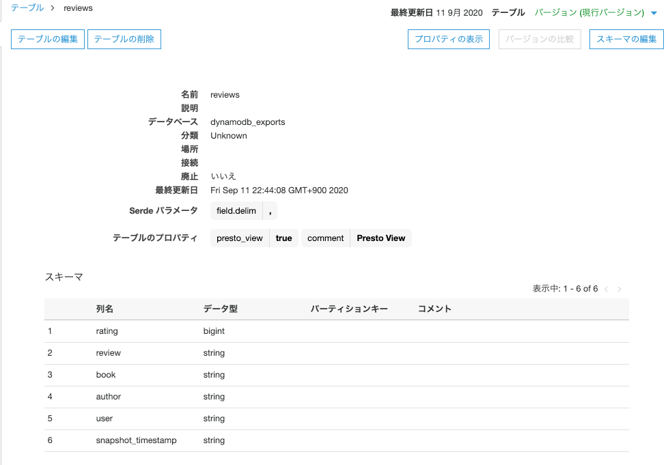Click the テーブル breadcrumb link
The width and height of the screenshot is (668, 465).
pos(26,8)
